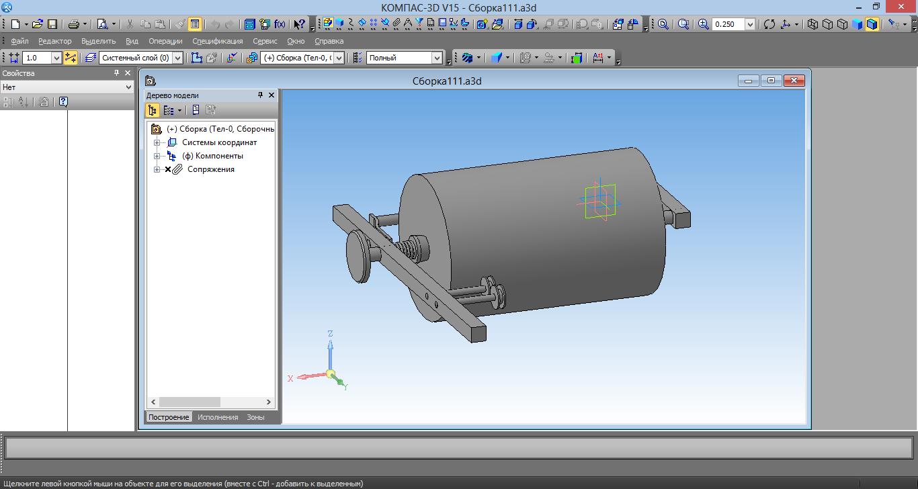
Task: Click the add component from file icon
Action: (497, 24)
